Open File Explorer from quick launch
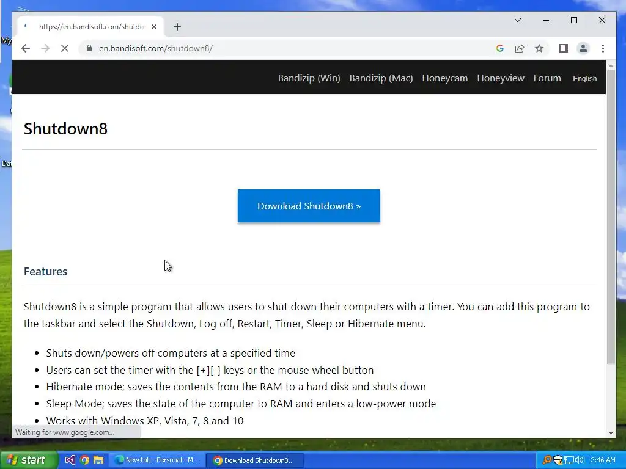626x469 pixels. point(98,460)
